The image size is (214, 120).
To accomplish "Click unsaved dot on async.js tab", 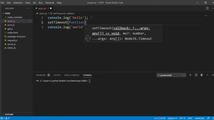I will [51, 8].
